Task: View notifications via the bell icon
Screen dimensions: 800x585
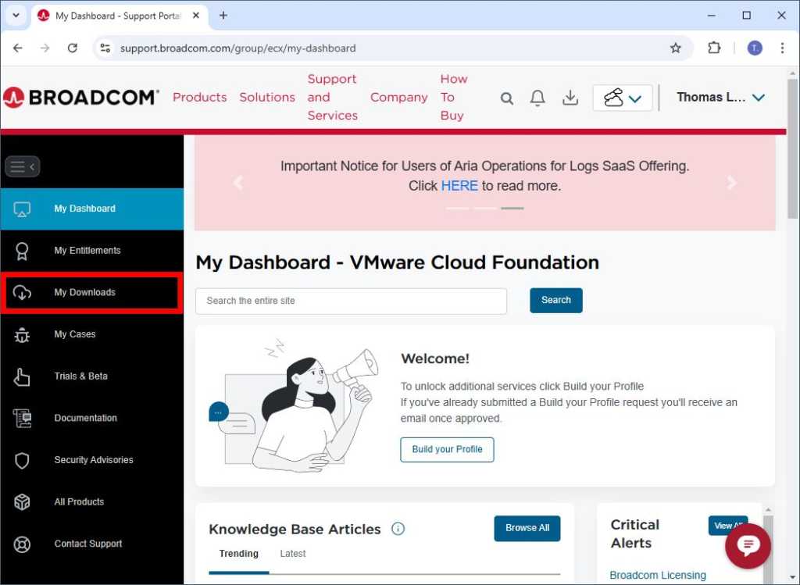Action: (537, 98)
